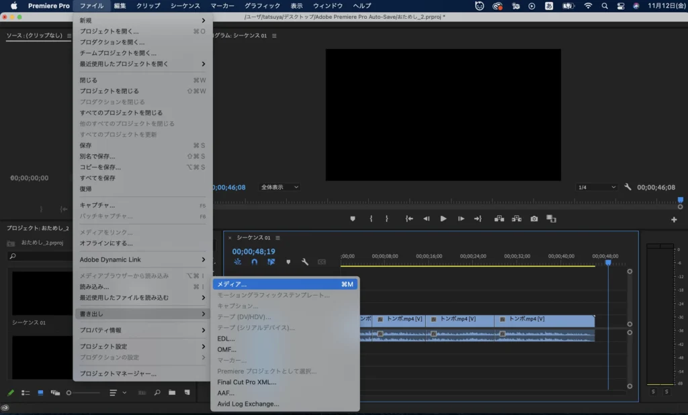
Task: Choose Final Cut Pro XML... export option
Action: coord(247,382)
